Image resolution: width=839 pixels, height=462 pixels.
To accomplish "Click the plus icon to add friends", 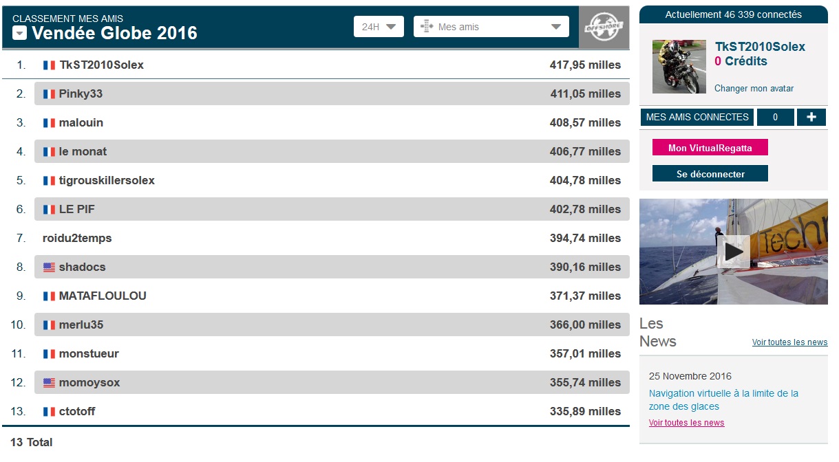I will pos(811,117).
